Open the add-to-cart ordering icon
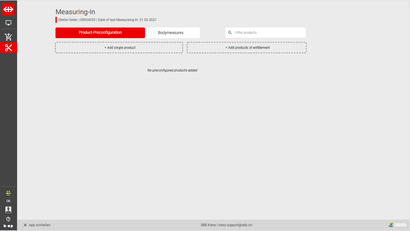The height and width of the screenshot is (231, 410). (x=9, y=37)
